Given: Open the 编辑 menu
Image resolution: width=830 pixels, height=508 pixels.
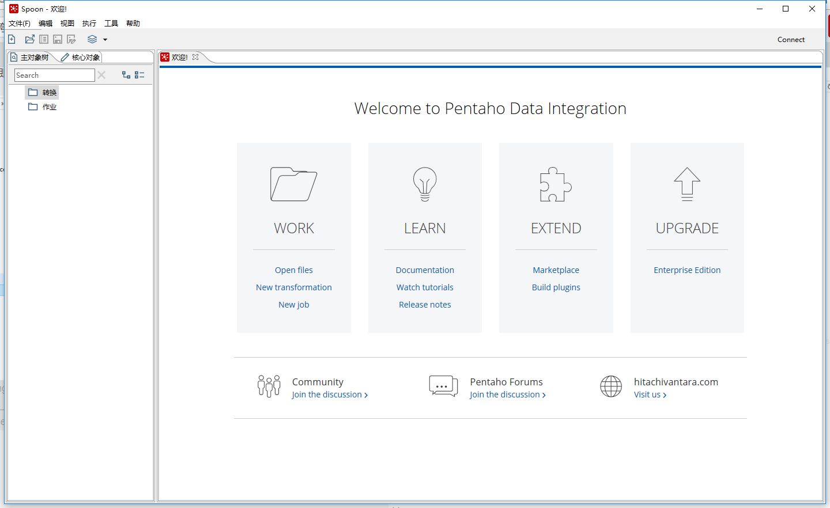Looking at the screenshot, I should coord(46,24).
